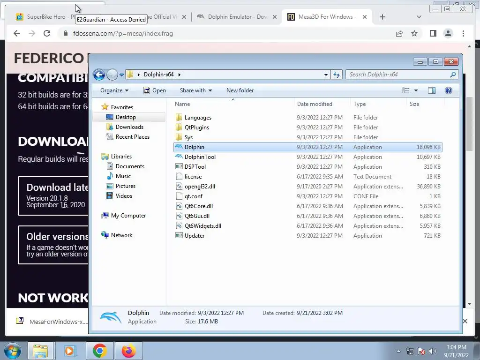Open Music library
Image resolution: width=480 pixels, height=360 pixels.
(x=123, y=176)
